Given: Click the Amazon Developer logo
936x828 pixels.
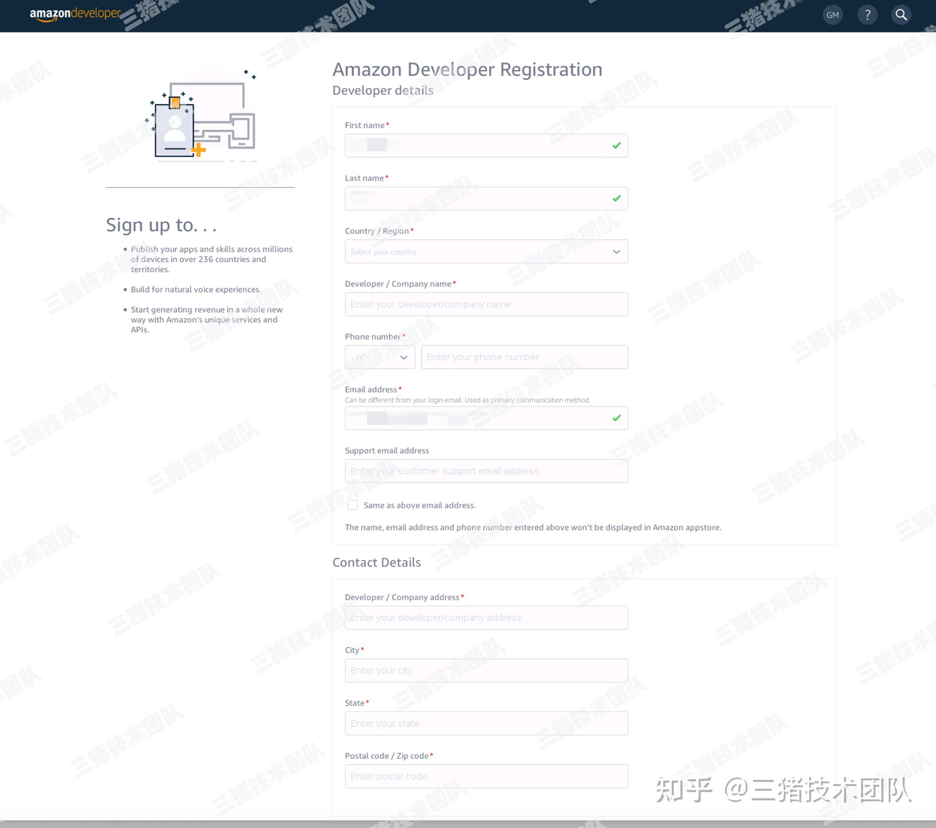Looking at the screenshot, I should (x=74, y=14).
